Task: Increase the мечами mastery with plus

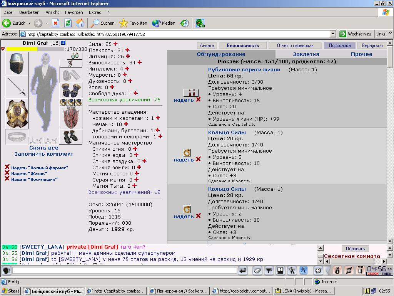Action: [126, 124]
